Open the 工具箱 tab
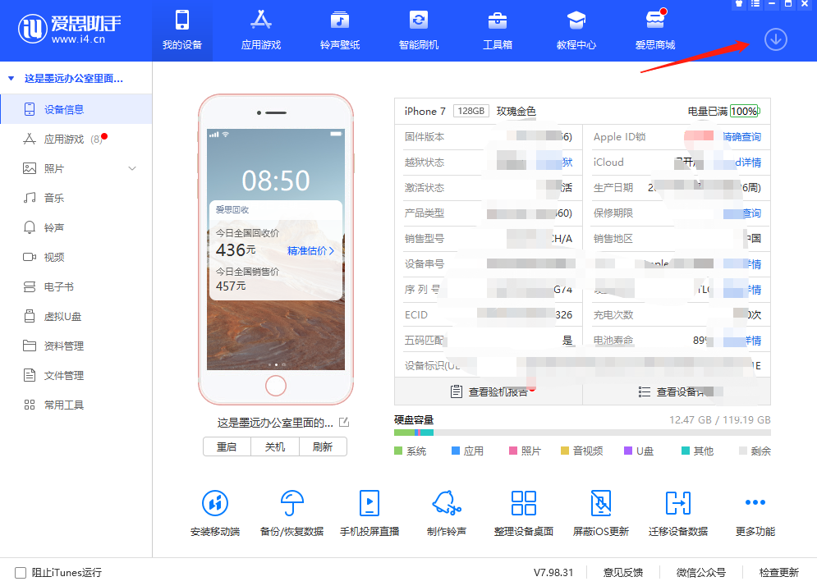 pyautogui.click(x=497, y=30)
